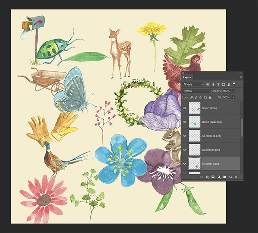The width and height of the screenshot is (258, 233).
Task: Lock transparent pixels icon
Action: pyautogui.click(x=191, y=97)
